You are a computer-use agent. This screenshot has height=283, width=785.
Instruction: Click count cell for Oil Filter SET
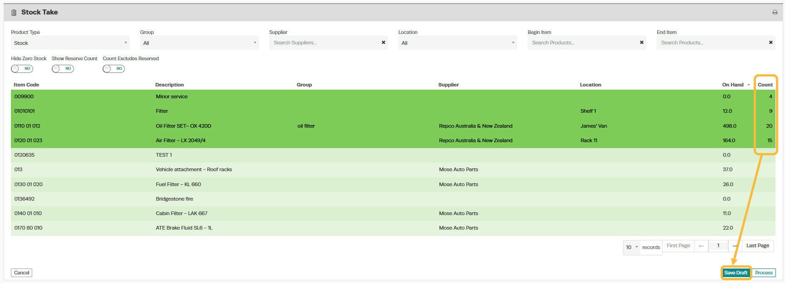click(765, 126)
